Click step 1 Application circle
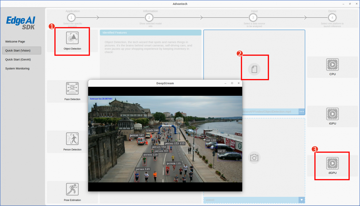This screenshot has width=360, height=206. 71,17
